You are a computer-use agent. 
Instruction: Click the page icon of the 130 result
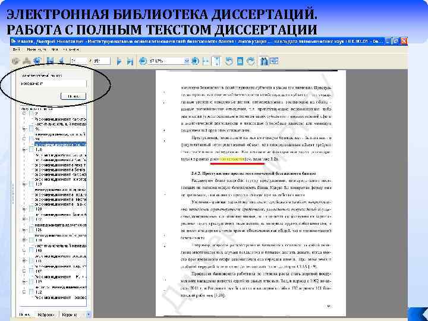pos(31,240)
